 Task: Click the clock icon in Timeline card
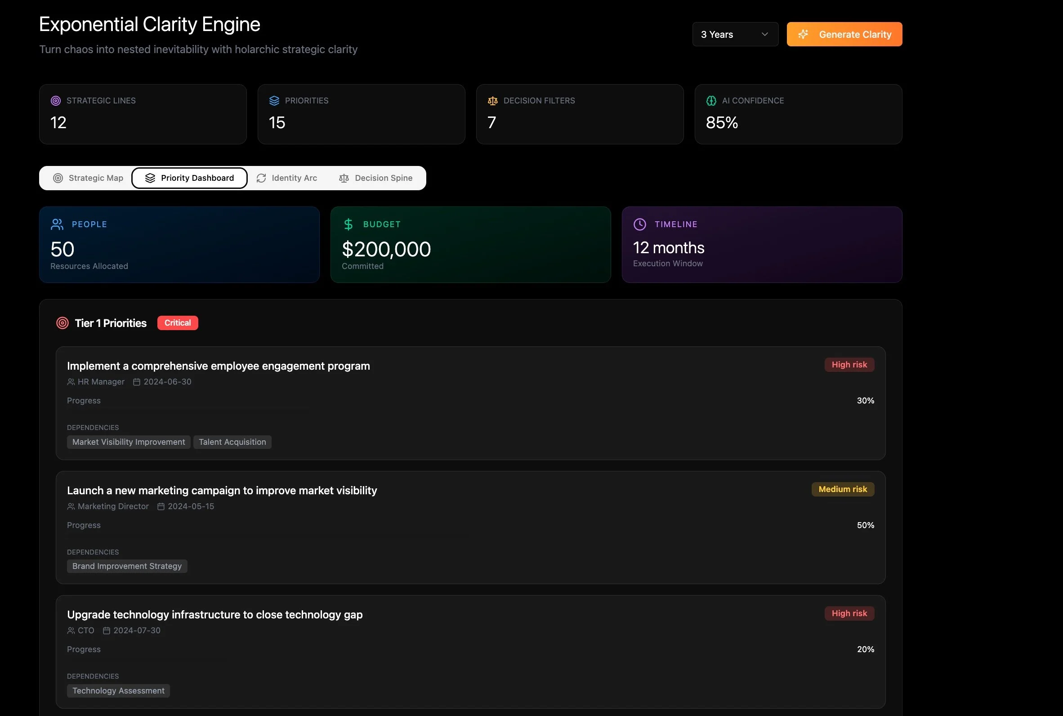tap(639, 224)
